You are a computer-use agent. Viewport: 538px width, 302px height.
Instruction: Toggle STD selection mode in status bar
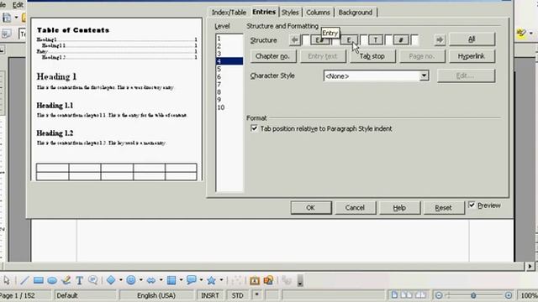(237, 295)
